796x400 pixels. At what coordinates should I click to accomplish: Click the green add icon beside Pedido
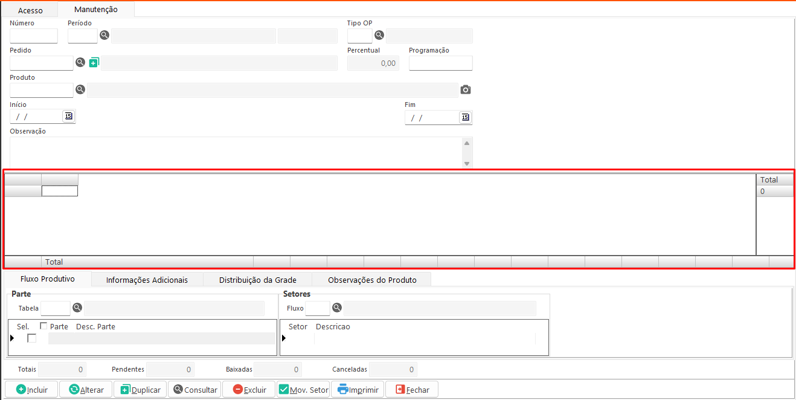point(94,62)
